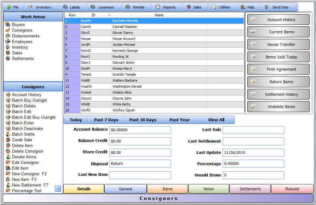This screenshot has height=205, width=316.
Task: Open the Inventory menu
Action: pos(40,7)
